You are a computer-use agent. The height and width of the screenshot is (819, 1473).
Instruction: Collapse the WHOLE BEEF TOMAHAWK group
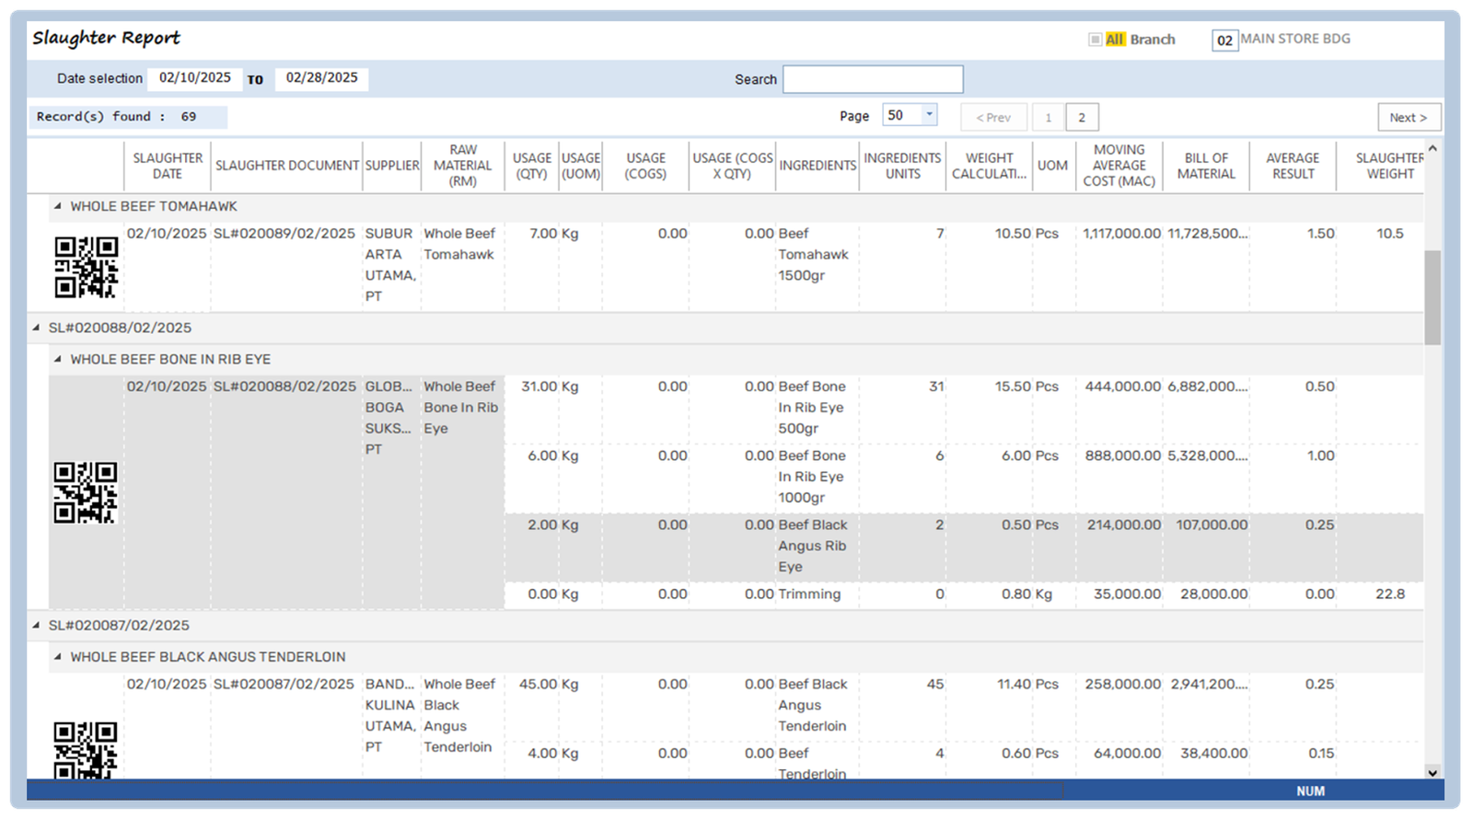pyautogui.click(x=57, y=206)
